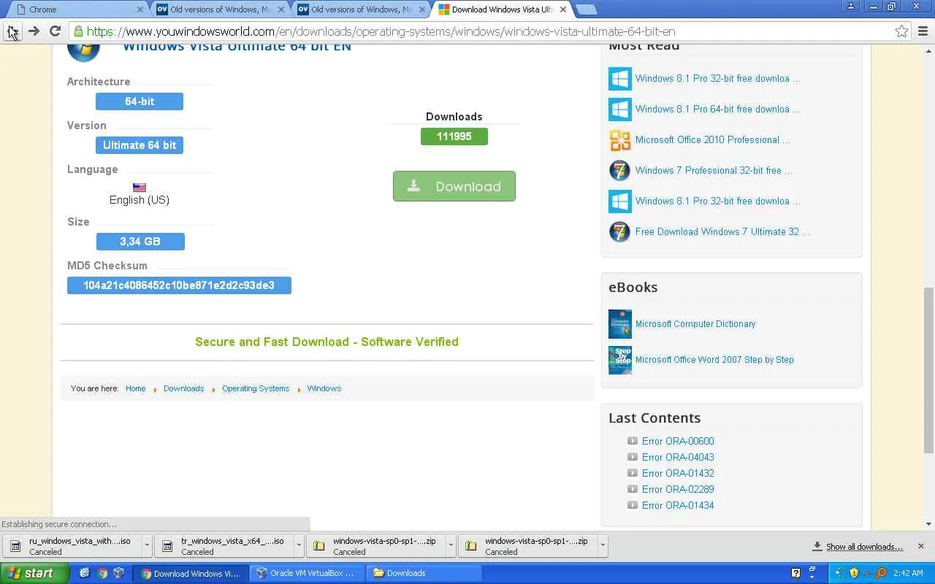Switch to Oracle VM VirtualBox in the taskbar
935x584 pixels.
305,573
